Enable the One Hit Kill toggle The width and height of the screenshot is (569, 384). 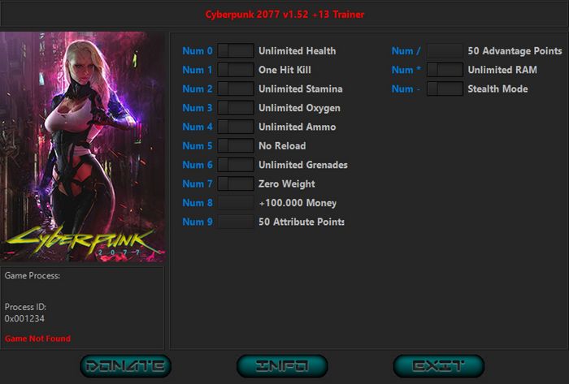pyautogui.click(x=236, y=70)
